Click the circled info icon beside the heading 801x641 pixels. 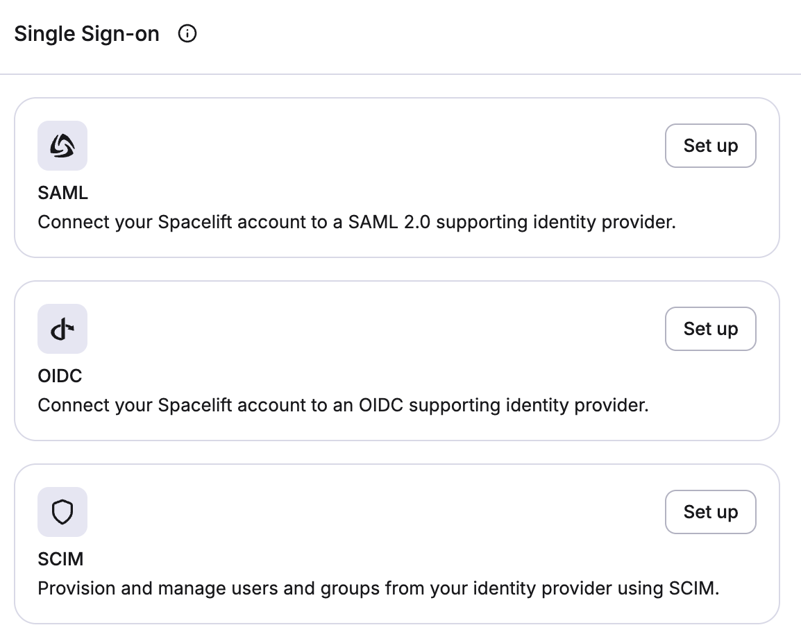tap(187, 33)
